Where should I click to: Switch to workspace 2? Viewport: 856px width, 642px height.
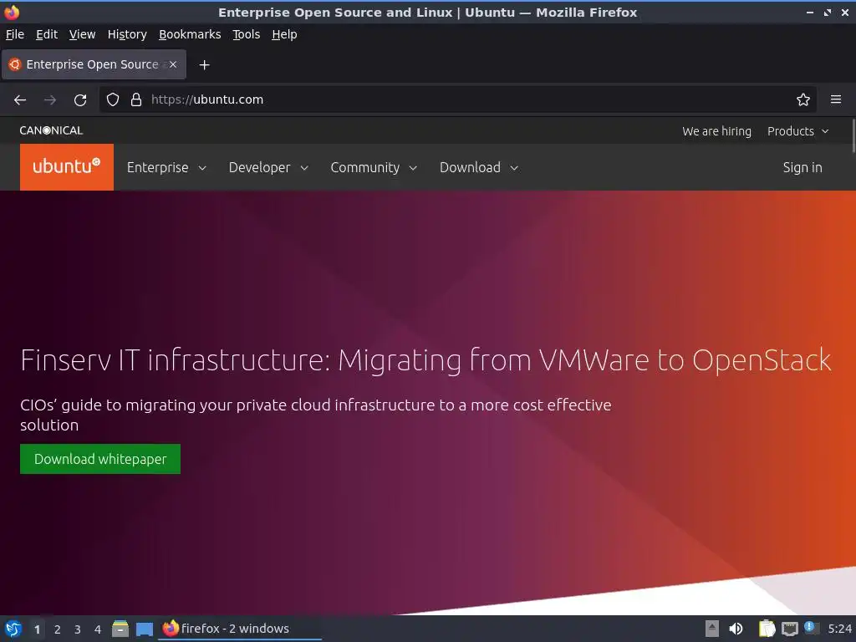58,629
